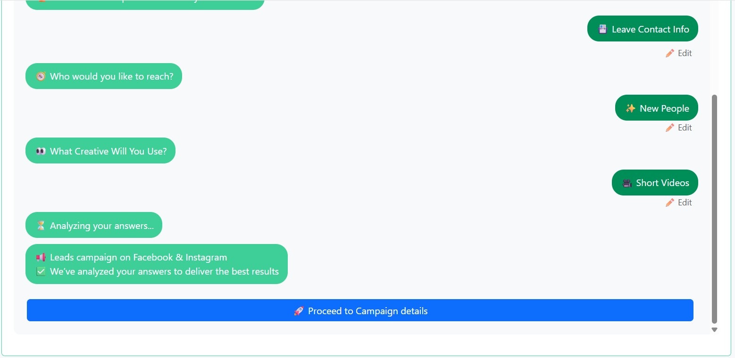Select the Edit text under New People

point(685,128)
